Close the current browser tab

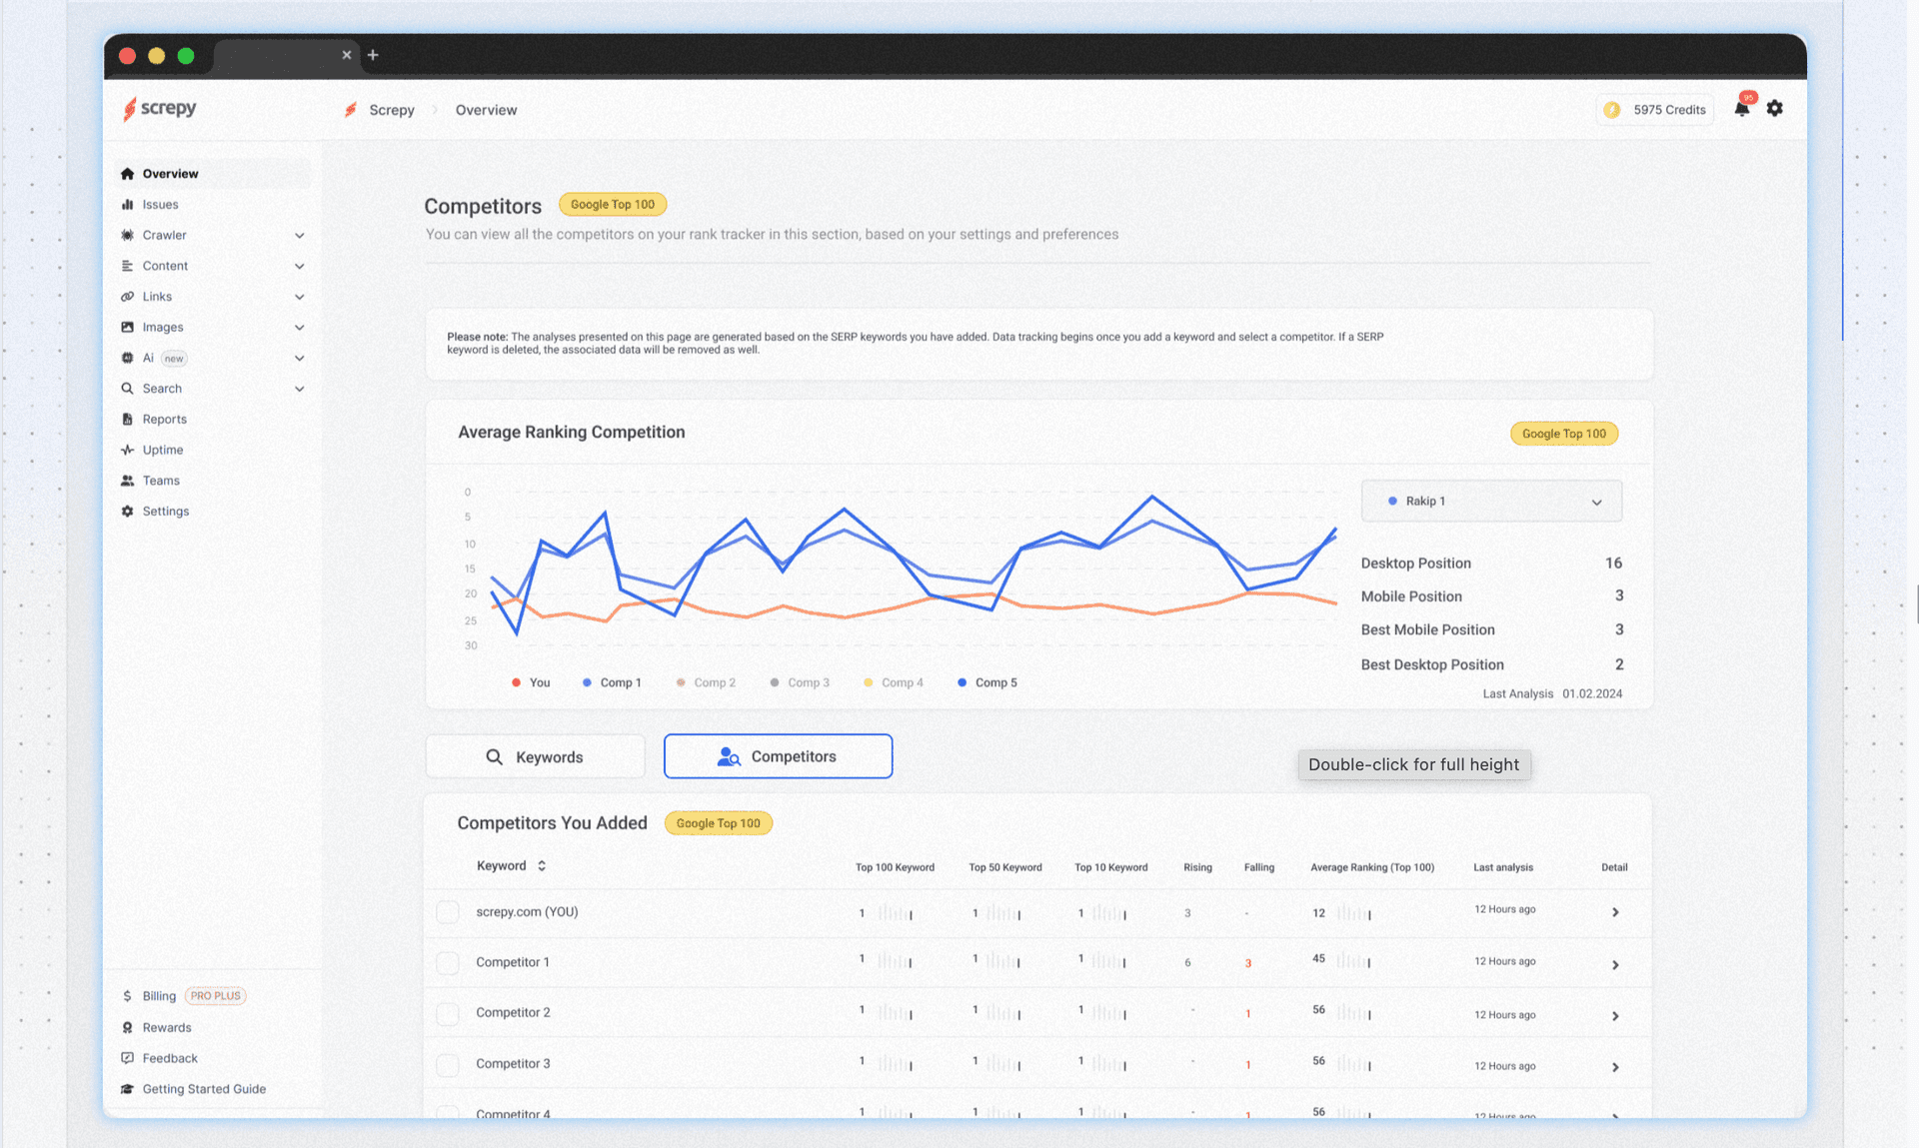(347, 55)
